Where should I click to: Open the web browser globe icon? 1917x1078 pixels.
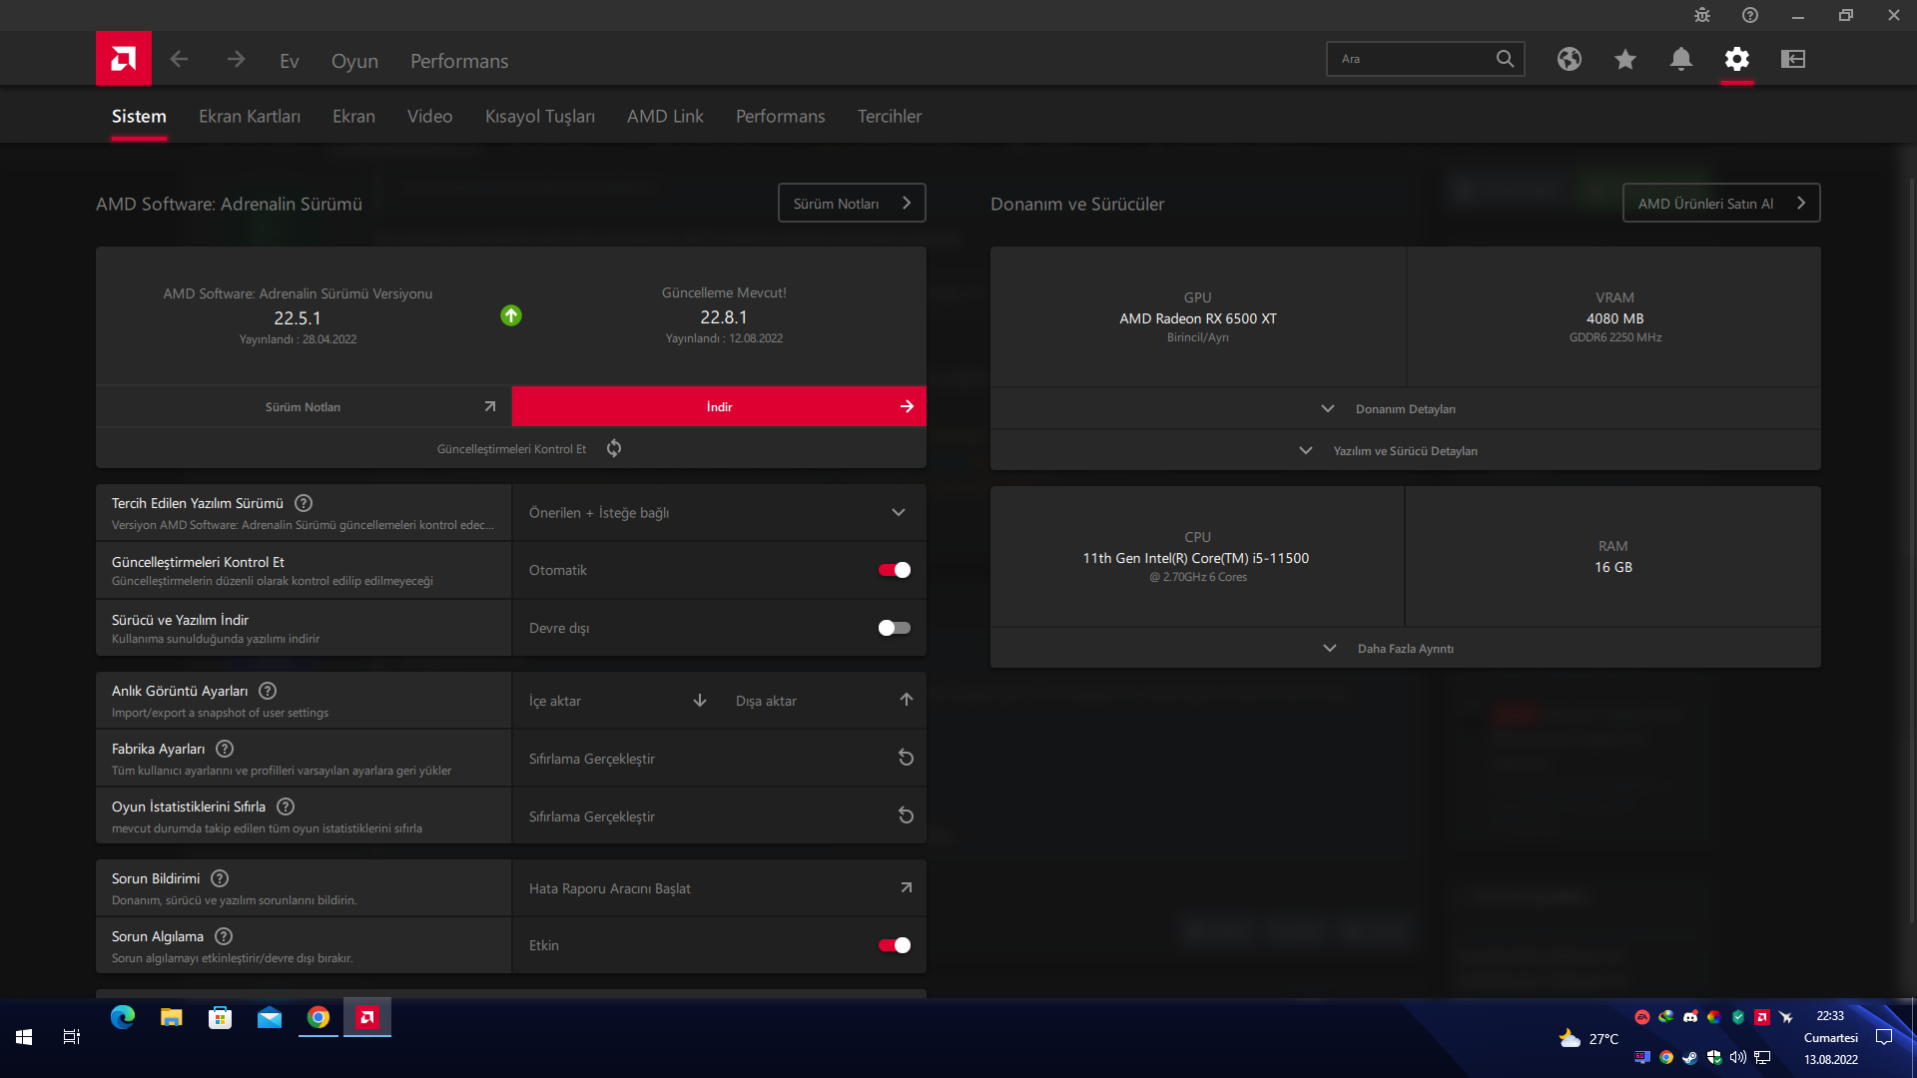(1569, 59)
